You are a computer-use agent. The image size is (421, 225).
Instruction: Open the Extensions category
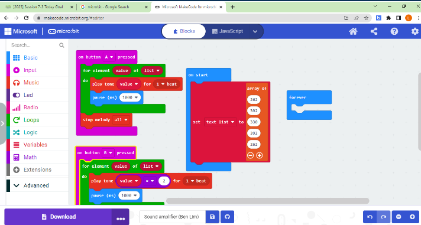(37, 169)
